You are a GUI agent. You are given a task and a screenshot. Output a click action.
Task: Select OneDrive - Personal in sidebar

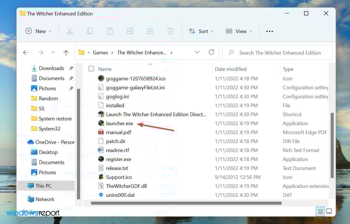51,142
